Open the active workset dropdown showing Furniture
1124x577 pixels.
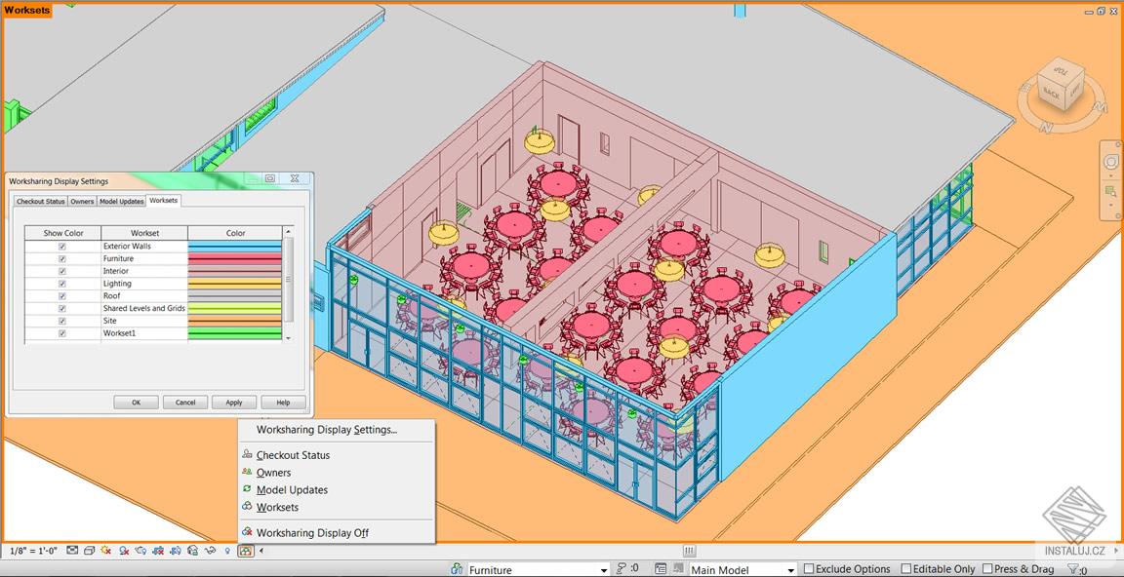(605, 568)
